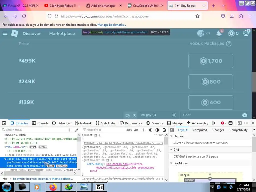Screen dimensions: 256x192
Task: Open the Pocket save icon
Action: tap(223, 16)
